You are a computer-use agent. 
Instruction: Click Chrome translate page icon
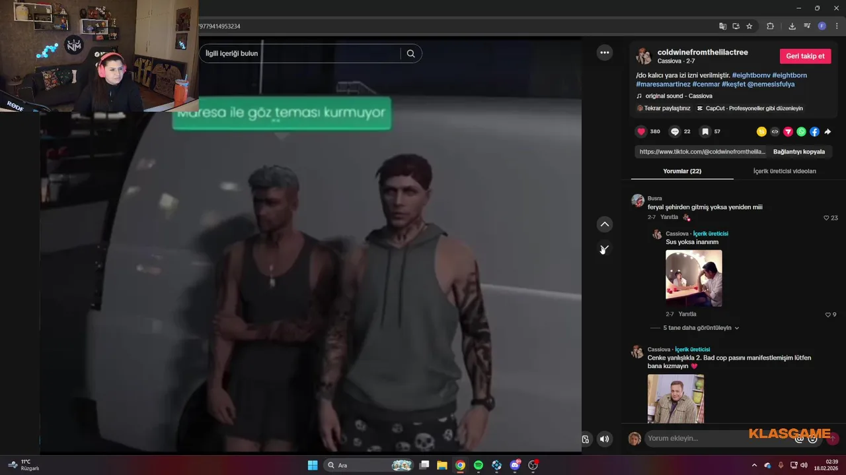723,26
